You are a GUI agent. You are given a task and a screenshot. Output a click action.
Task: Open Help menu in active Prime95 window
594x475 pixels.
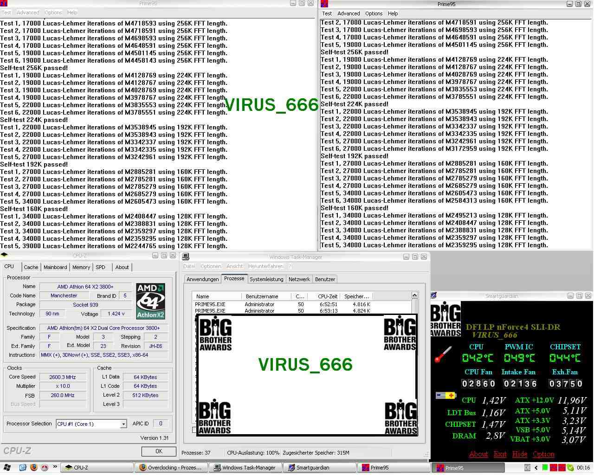point(393,13)
